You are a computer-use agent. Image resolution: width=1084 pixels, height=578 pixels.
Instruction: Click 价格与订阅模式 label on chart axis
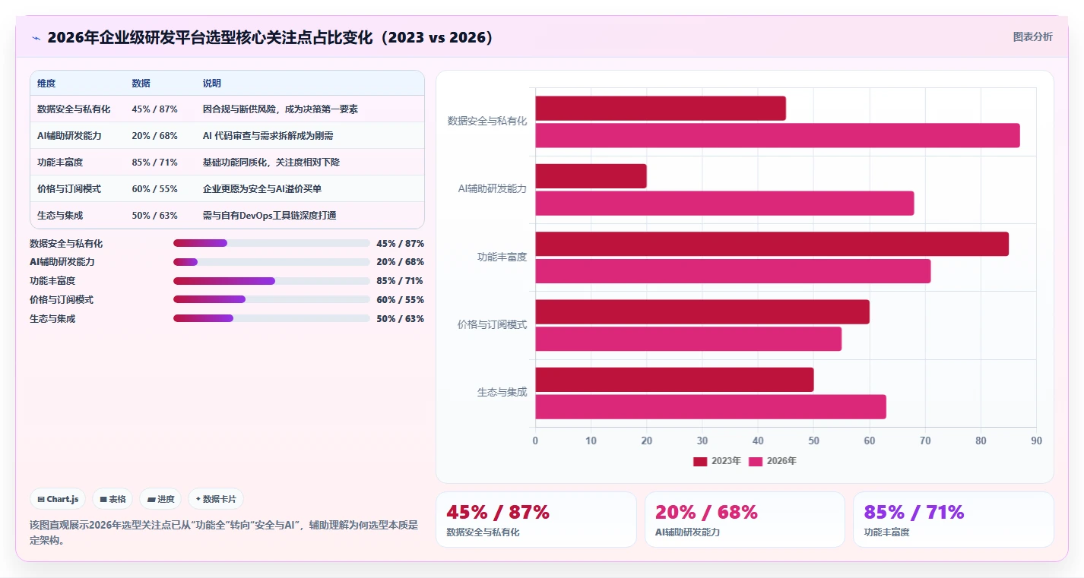pos(493,324)
